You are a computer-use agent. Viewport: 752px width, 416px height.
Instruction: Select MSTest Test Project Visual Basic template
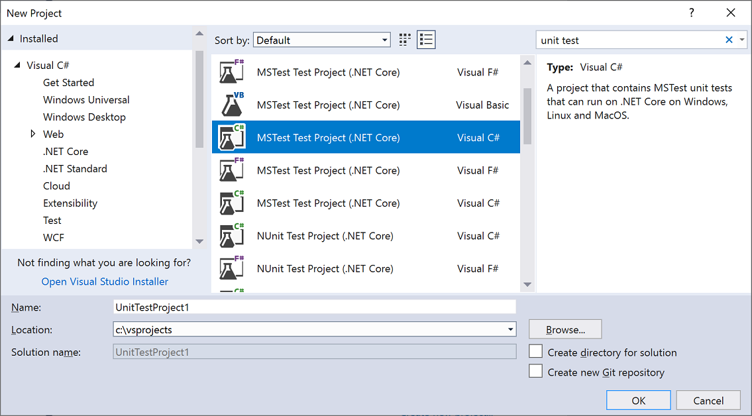pyautogui.click(x=366, y=105)
